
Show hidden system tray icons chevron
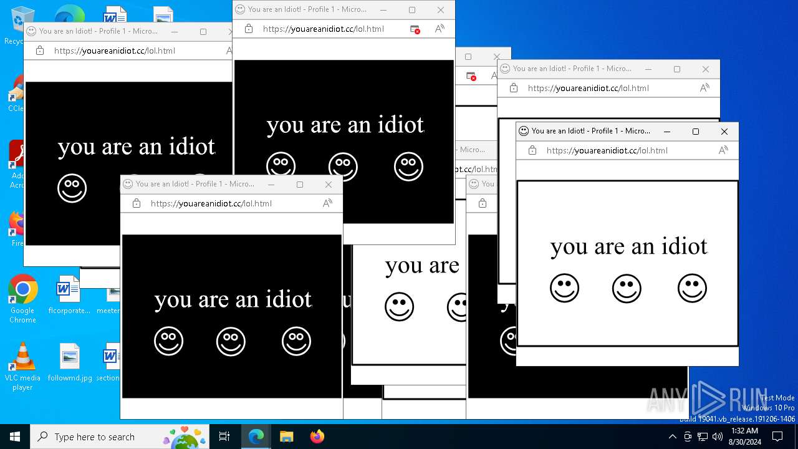pos(672,437)
